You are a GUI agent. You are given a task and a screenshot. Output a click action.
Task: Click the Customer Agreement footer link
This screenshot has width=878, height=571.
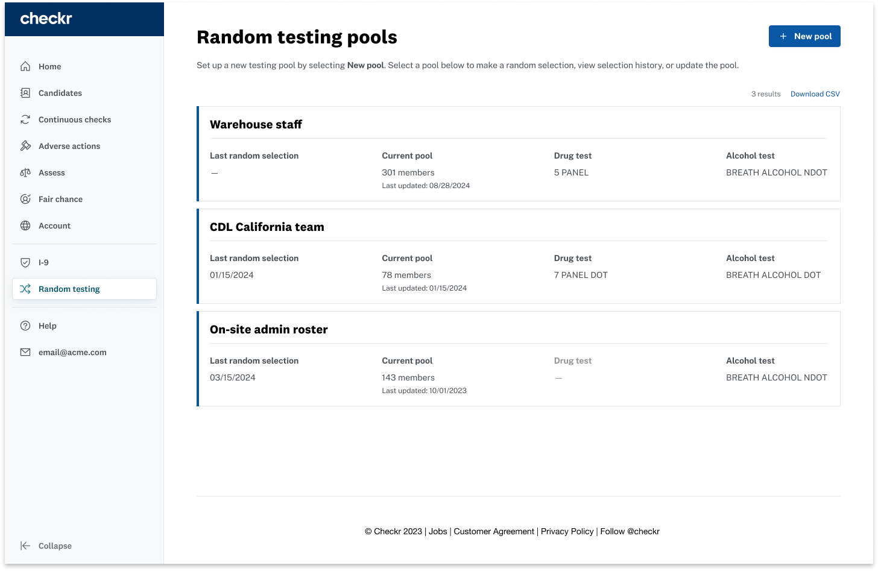click(x=494, y=531)
